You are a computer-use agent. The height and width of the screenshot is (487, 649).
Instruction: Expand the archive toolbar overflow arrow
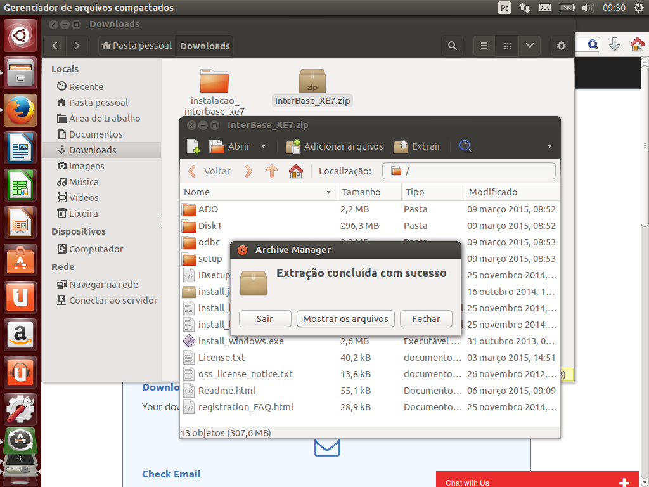tap(550, 146)
